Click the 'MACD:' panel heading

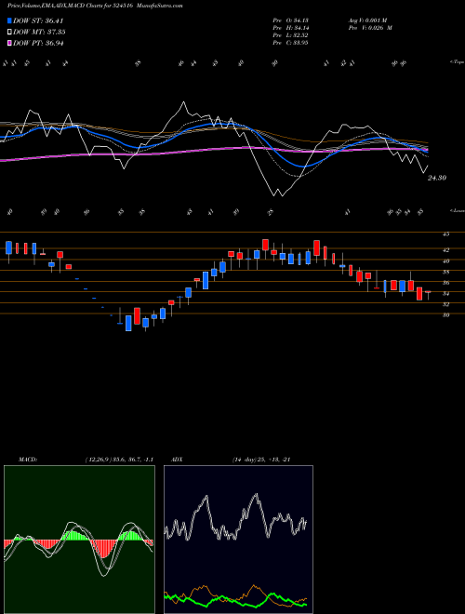coord(27,460)
